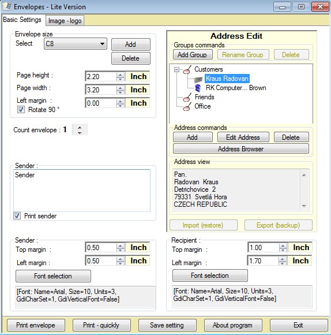Image resolution: width=331 pixels, height=335 pixels.
Task: Increase the Page height spinner value
Action: pos(121,75)
